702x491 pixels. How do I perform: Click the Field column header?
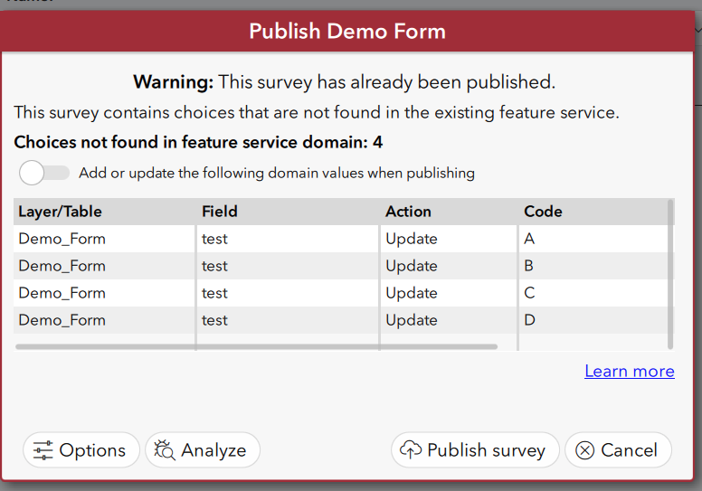[220, 212]
